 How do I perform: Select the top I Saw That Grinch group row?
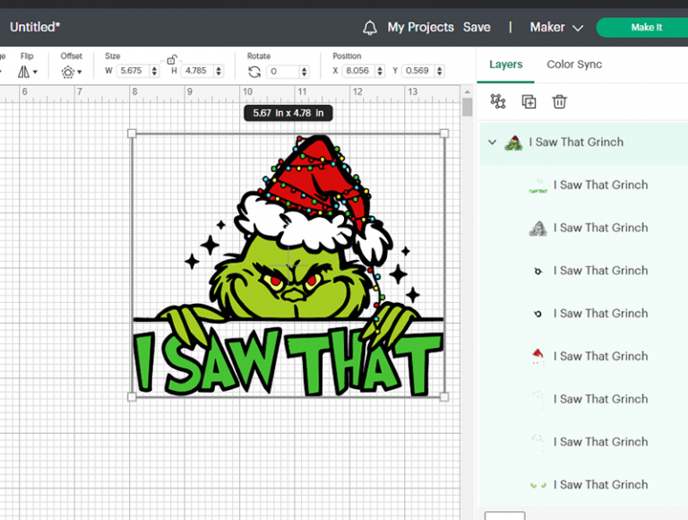(x=583, y=143)
